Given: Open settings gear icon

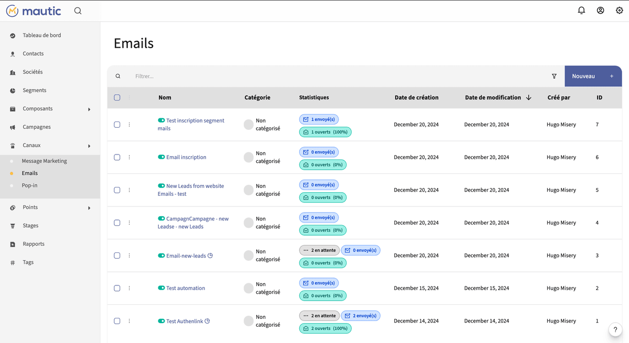Looking at the screenshot, I should (620, 10).
